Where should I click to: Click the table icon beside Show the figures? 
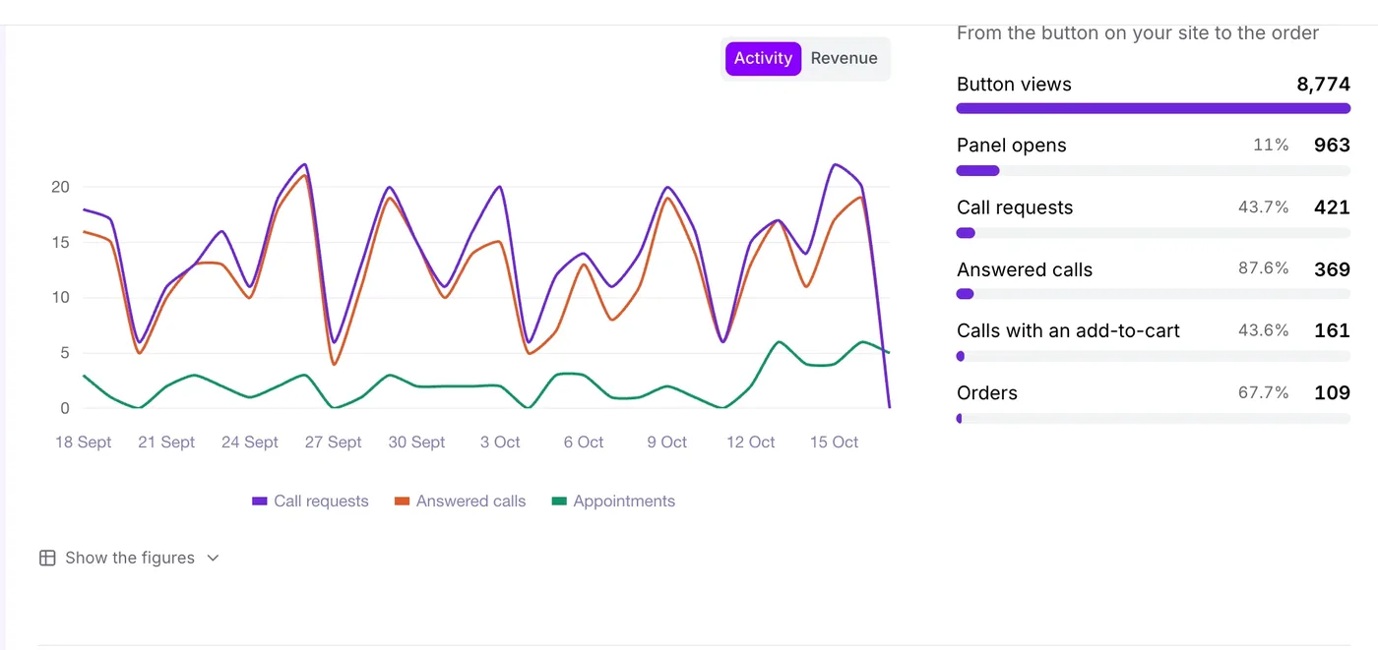point(47,558)
